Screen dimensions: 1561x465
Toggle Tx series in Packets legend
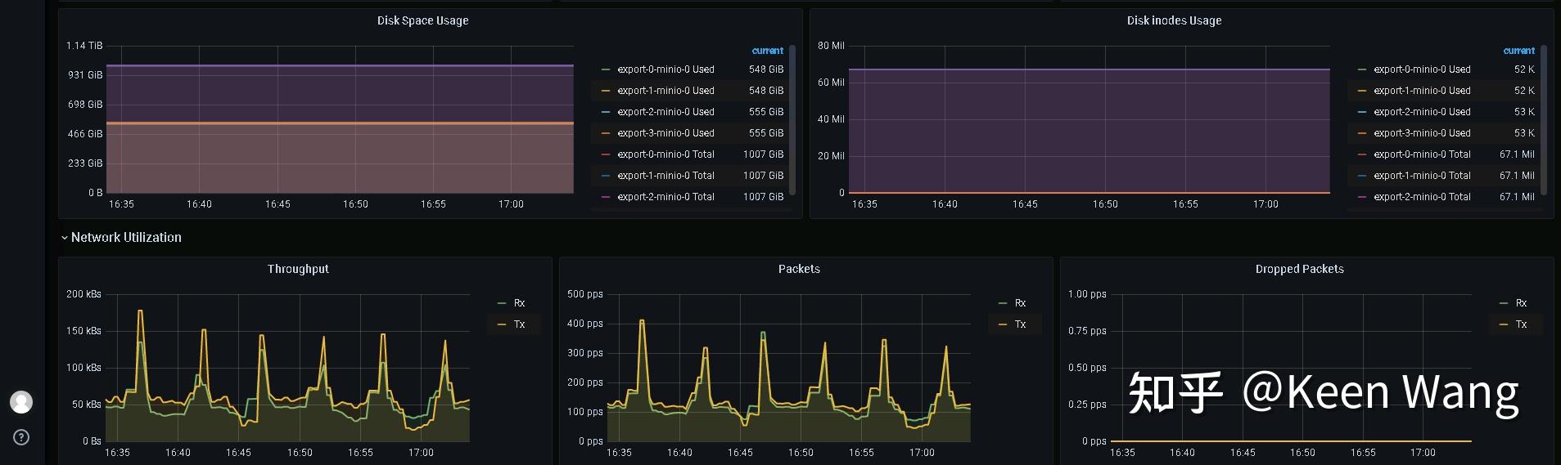point(1020,324)
